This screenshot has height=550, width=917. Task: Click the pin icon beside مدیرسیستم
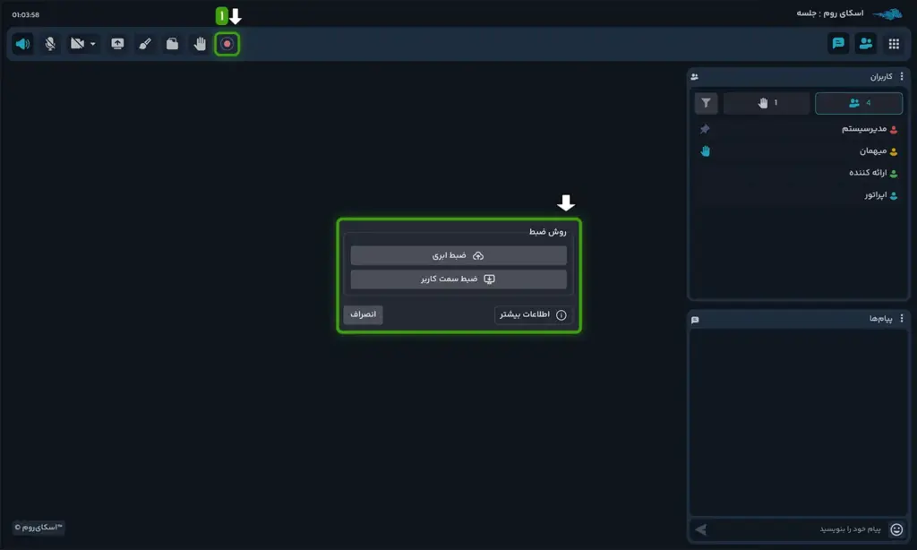[705, 129]
